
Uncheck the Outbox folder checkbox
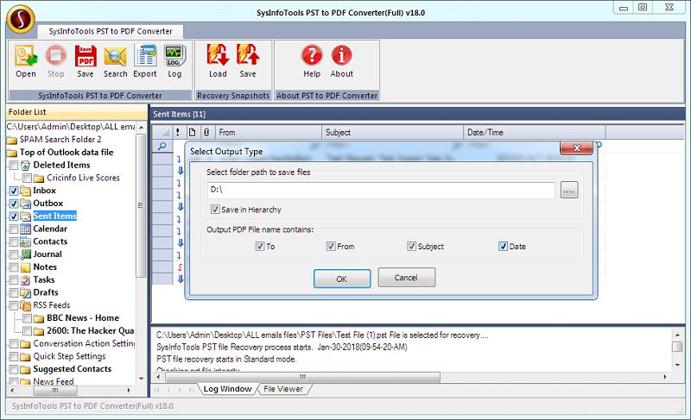[x=14, y=204]
